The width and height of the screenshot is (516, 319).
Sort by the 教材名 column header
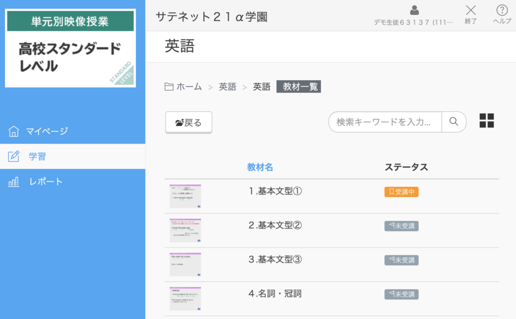260,167
